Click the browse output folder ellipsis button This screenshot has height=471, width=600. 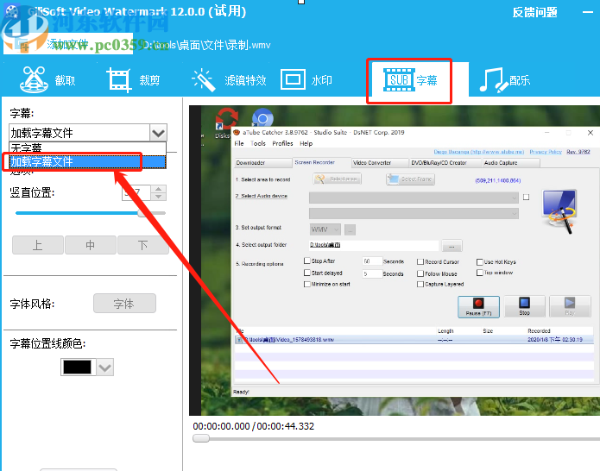[452, 246]
